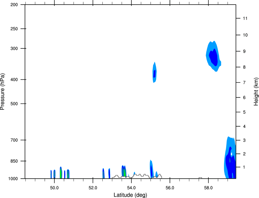This screenshot has width=259, height=198.
Task: Click the 'Latitude (deg)' axis title
Action: [x=130, y=195]
